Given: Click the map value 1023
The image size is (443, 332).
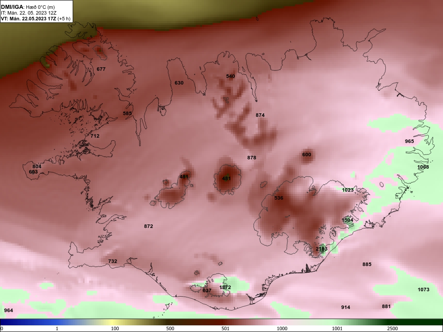Looking at the screenshot, I should (x=348, y=190).
